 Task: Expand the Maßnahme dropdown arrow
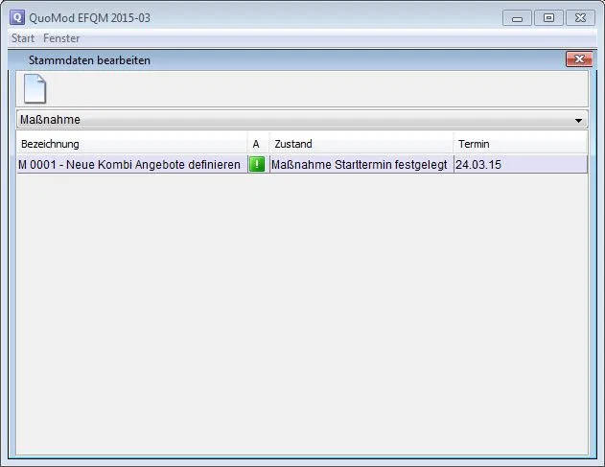coord(578,121)
